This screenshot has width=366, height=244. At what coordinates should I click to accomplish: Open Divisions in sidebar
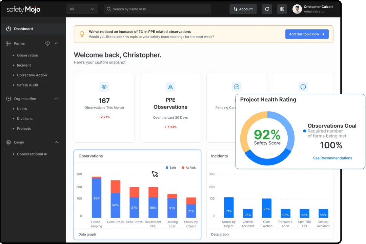coord(25,119)
